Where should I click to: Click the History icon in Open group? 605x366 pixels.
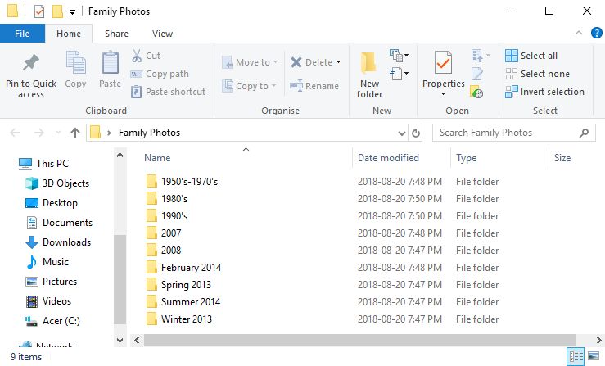click(477, 92)
